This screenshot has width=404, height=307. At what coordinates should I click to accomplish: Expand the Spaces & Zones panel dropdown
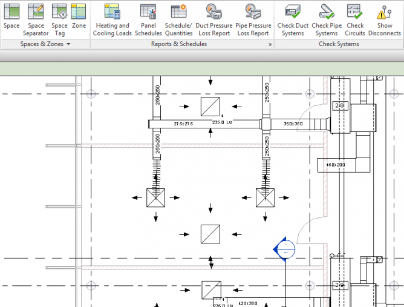pos(68,44)
